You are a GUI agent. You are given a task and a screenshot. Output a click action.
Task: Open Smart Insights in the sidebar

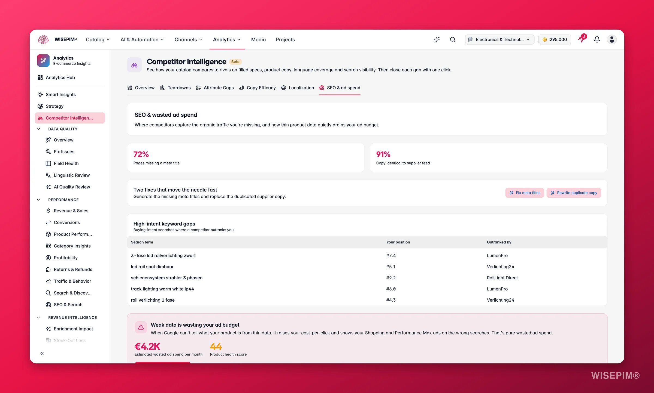pyautogui.click(x=70, y=94)
